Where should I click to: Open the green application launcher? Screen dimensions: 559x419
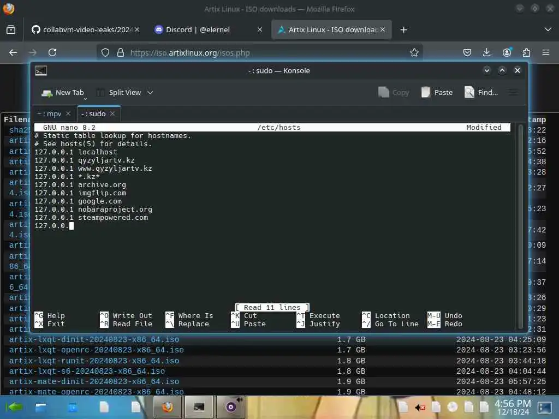coord(14,407)
